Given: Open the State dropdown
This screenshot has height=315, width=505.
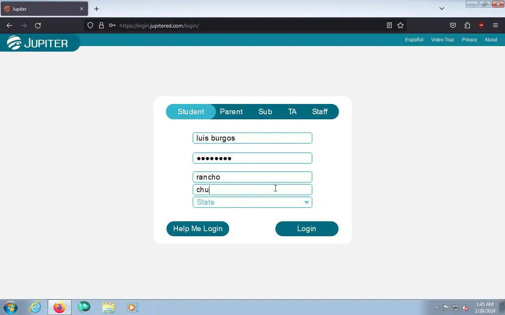Looking at the screenshot, I should (252, 202).
